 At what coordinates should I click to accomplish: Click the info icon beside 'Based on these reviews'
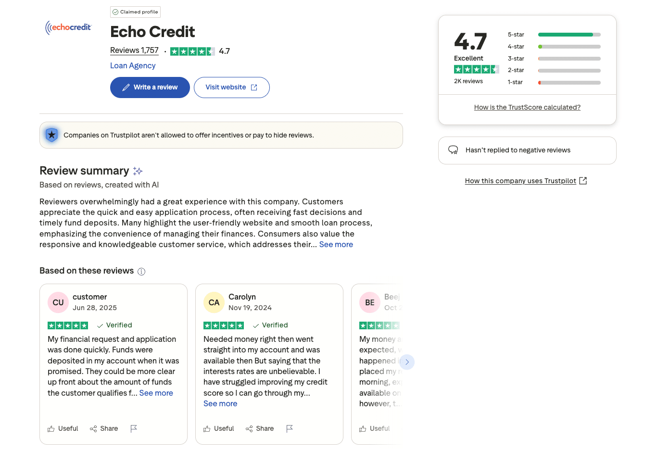click(141, 272)
